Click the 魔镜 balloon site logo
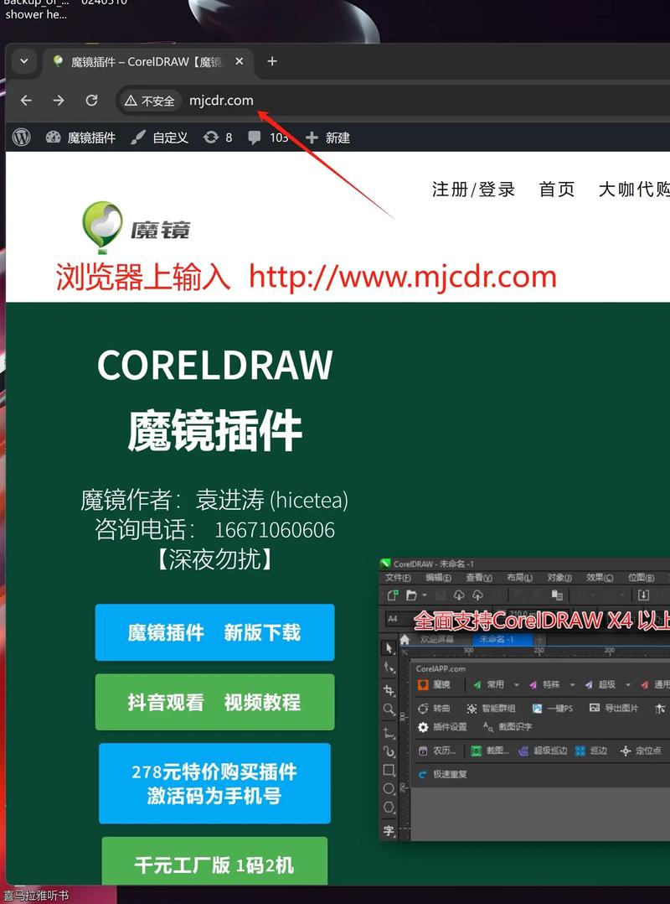Image resolution: width=670 pixels, height=904 pixels. [136, 227]
